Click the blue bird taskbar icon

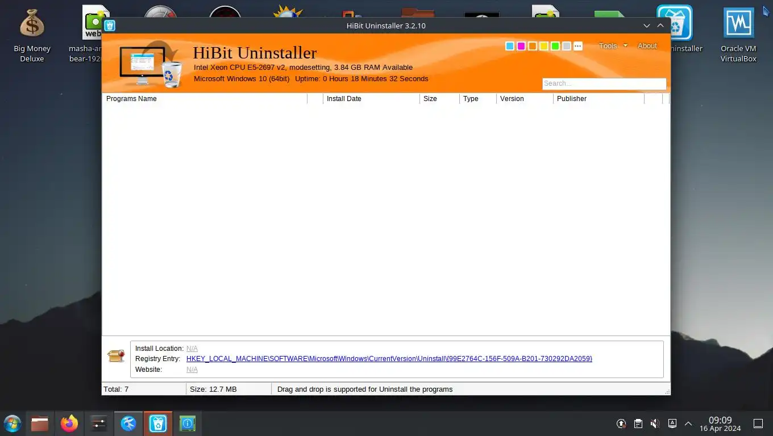click(128, 424)
